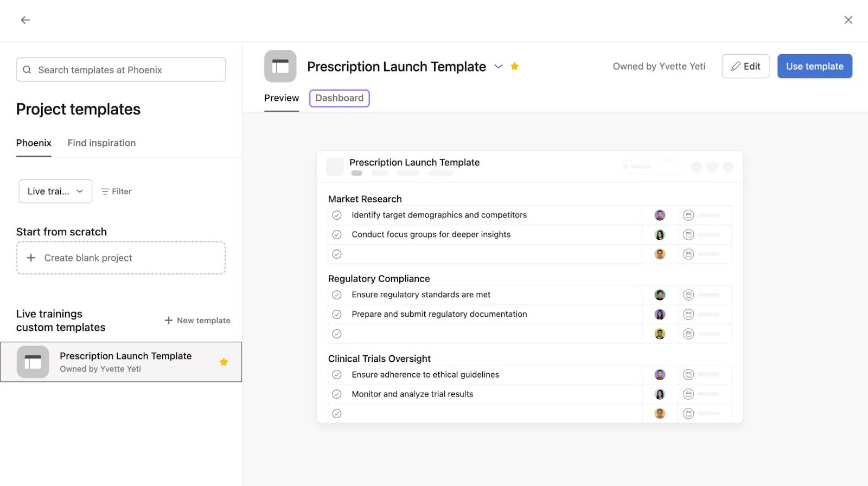Click the large template icon in header
This screenshot has height=486, width=868.
(x=280, y=66)
